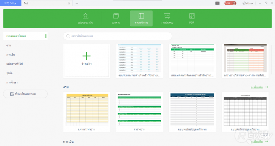Open a new tab with plus icon

[x=77, y=3]
